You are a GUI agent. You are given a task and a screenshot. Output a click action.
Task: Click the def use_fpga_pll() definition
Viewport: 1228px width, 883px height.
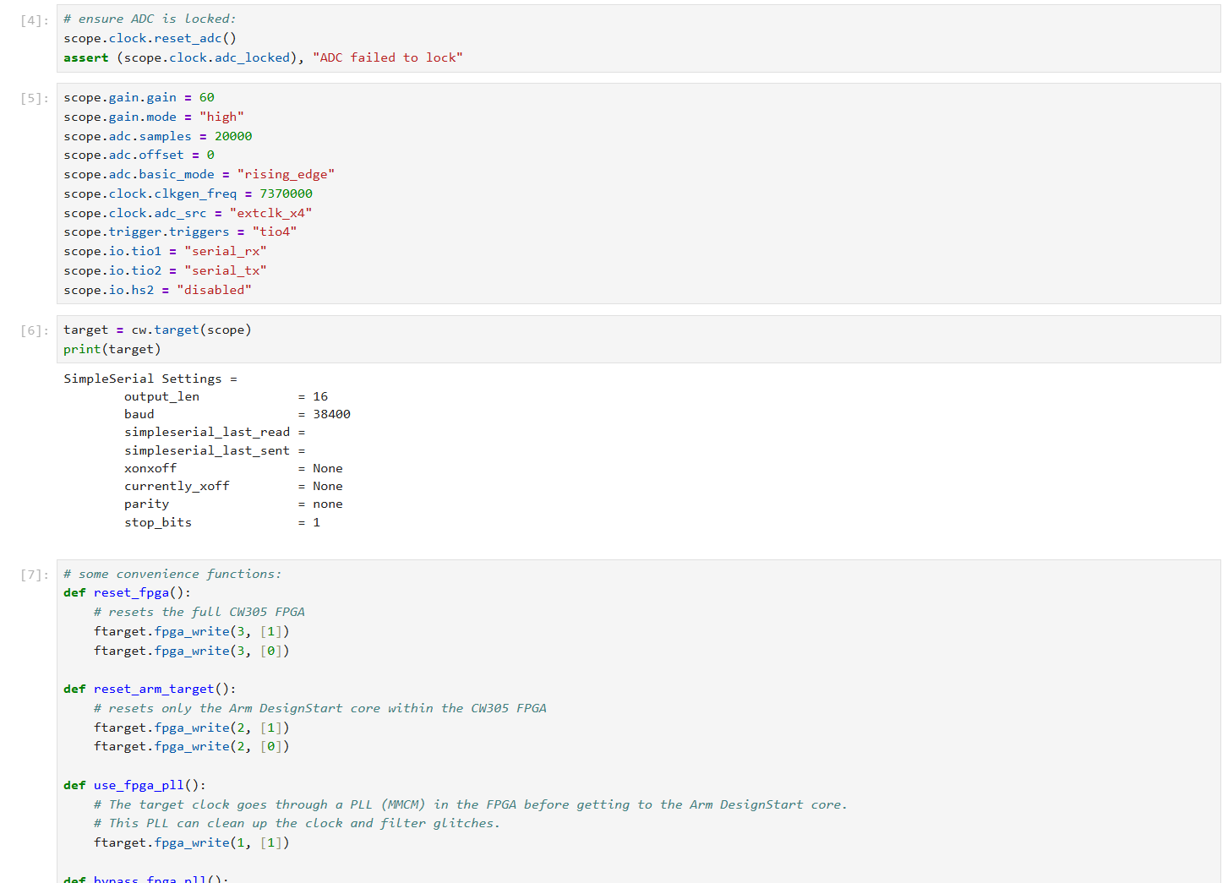134,785
